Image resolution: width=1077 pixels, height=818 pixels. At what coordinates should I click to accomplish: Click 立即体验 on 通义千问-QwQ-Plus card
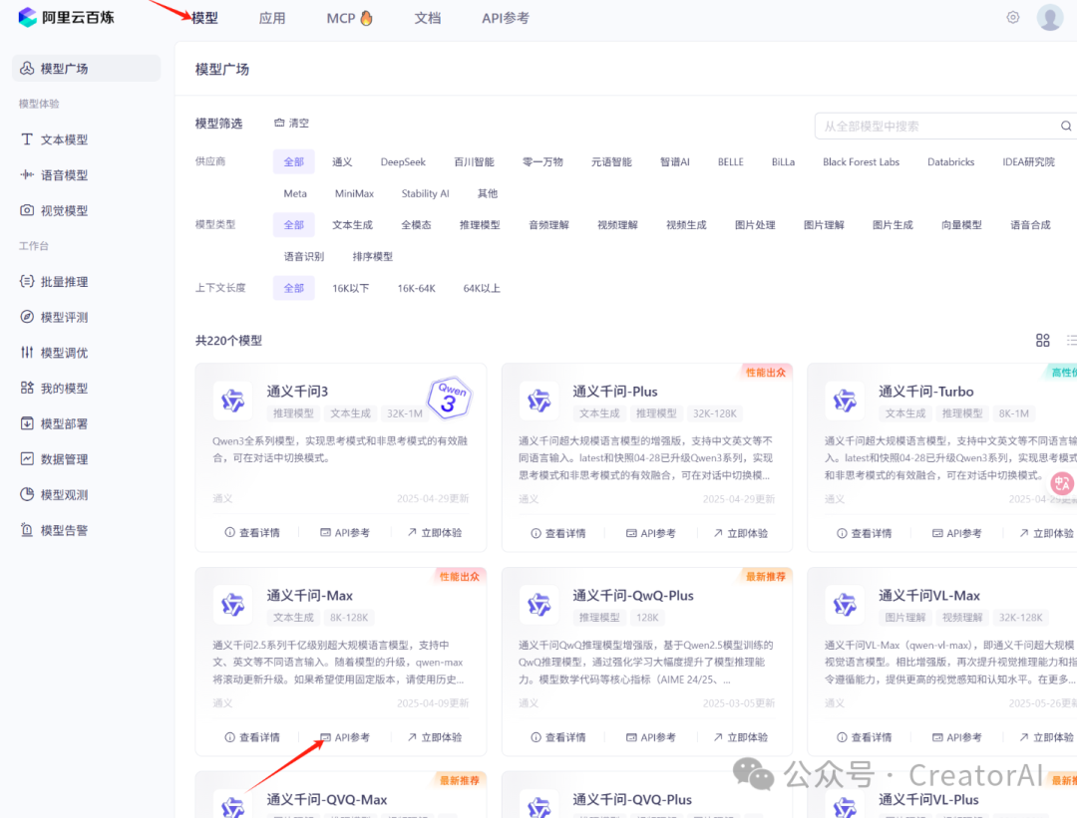(x=740, y=737)
